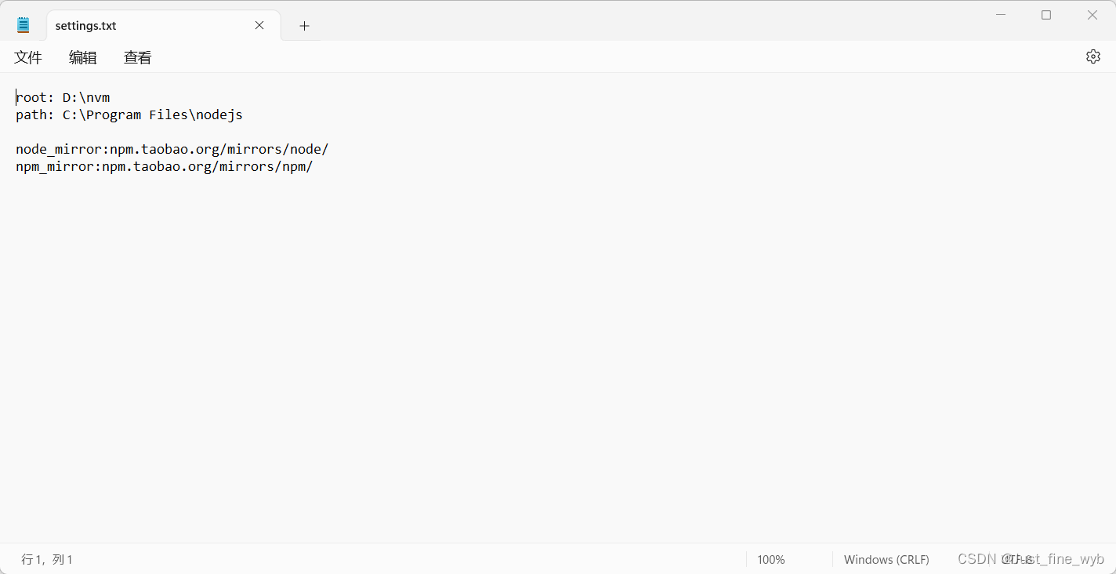The width and height of the screenshot is (1116, 574).
Task: Click the node_mirror URL text
Action: click(172, 149)
